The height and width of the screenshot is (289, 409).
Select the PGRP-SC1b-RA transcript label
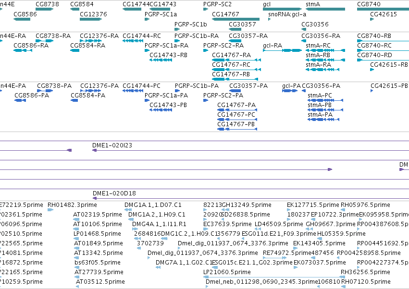(197, 36)
